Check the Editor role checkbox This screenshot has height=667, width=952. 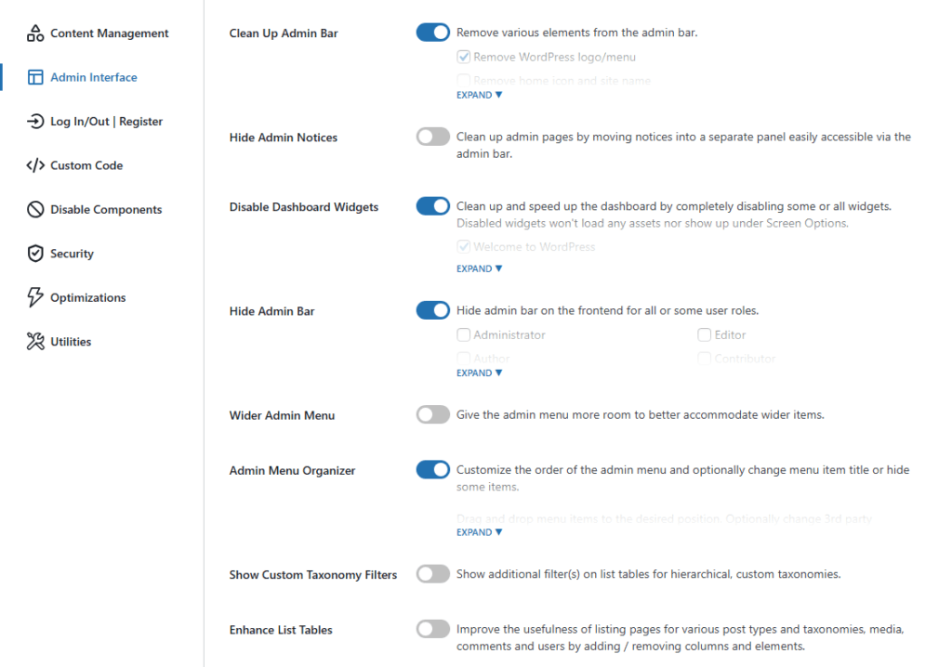[x=705, y=335]
